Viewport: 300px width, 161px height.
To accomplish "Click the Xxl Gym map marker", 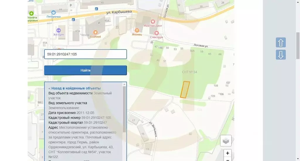I will coord(58,30).
